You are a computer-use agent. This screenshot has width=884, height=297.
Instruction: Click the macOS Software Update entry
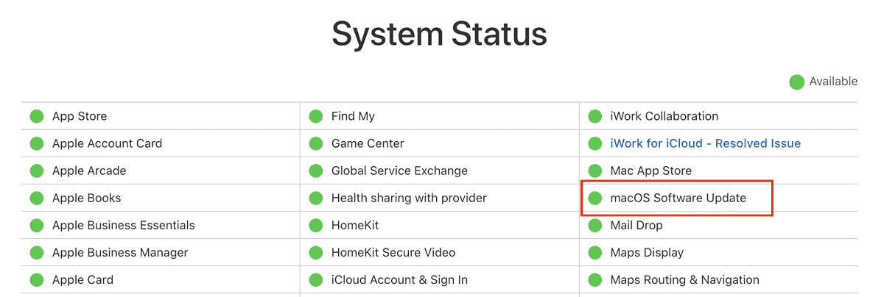pos(678,198)
